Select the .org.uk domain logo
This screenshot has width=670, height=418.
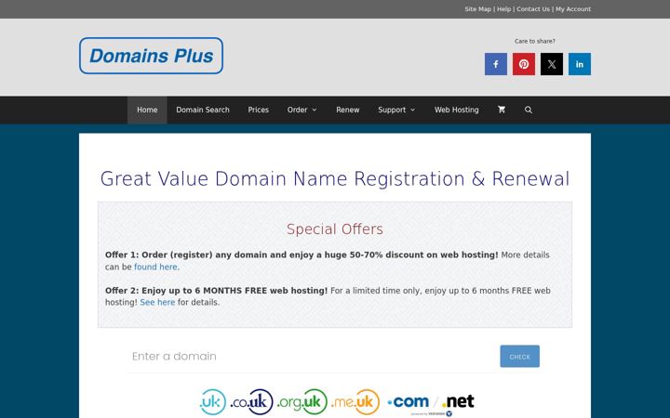(302, 402)
